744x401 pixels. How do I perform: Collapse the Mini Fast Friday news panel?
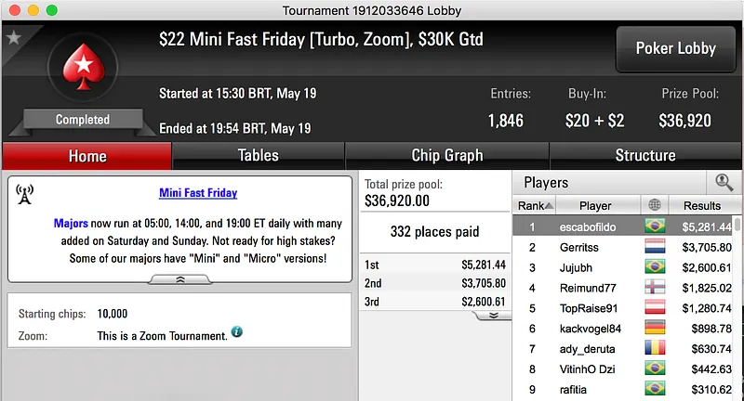coord(180,278)
